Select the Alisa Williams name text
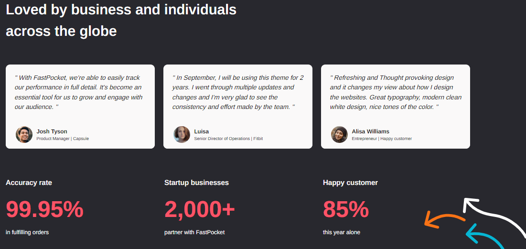 [370, 131]
